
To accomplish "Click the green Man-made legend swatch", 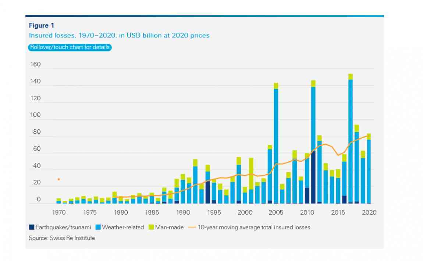I will (151, 228).
